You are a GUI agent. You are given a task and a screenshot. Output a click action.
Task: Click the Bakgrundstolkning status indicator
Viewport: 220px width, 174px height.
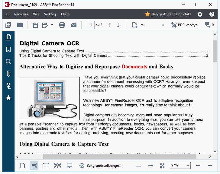tap(101, 166)
